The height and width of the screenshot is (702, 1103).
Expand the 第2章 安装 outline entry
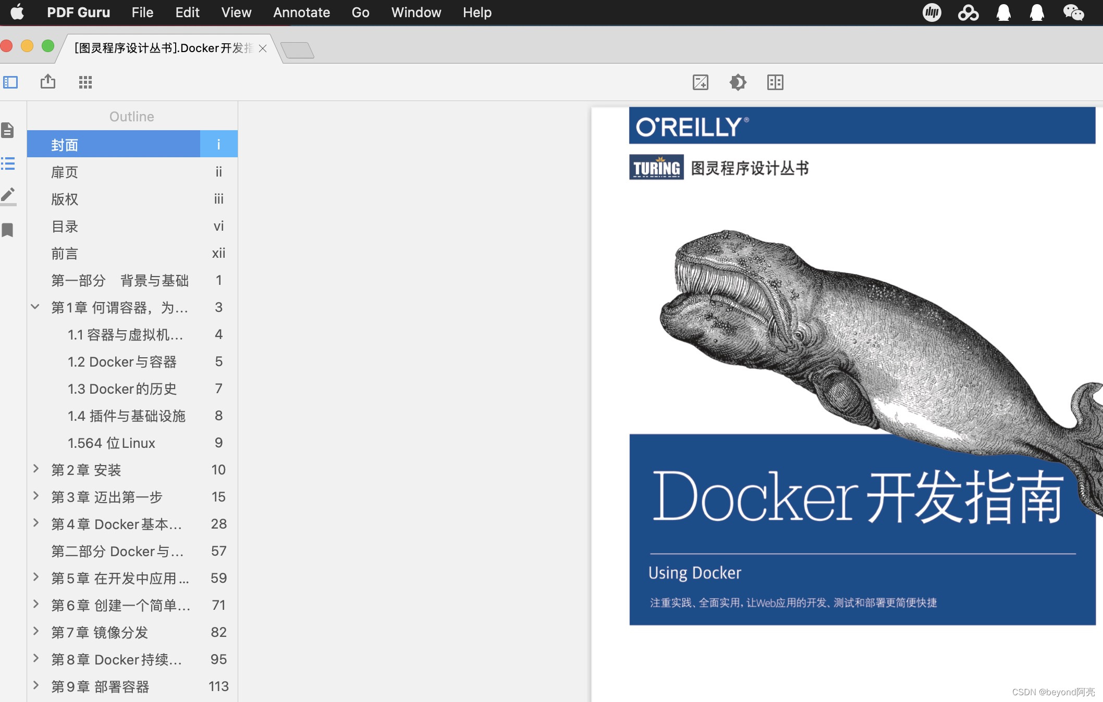35,469
